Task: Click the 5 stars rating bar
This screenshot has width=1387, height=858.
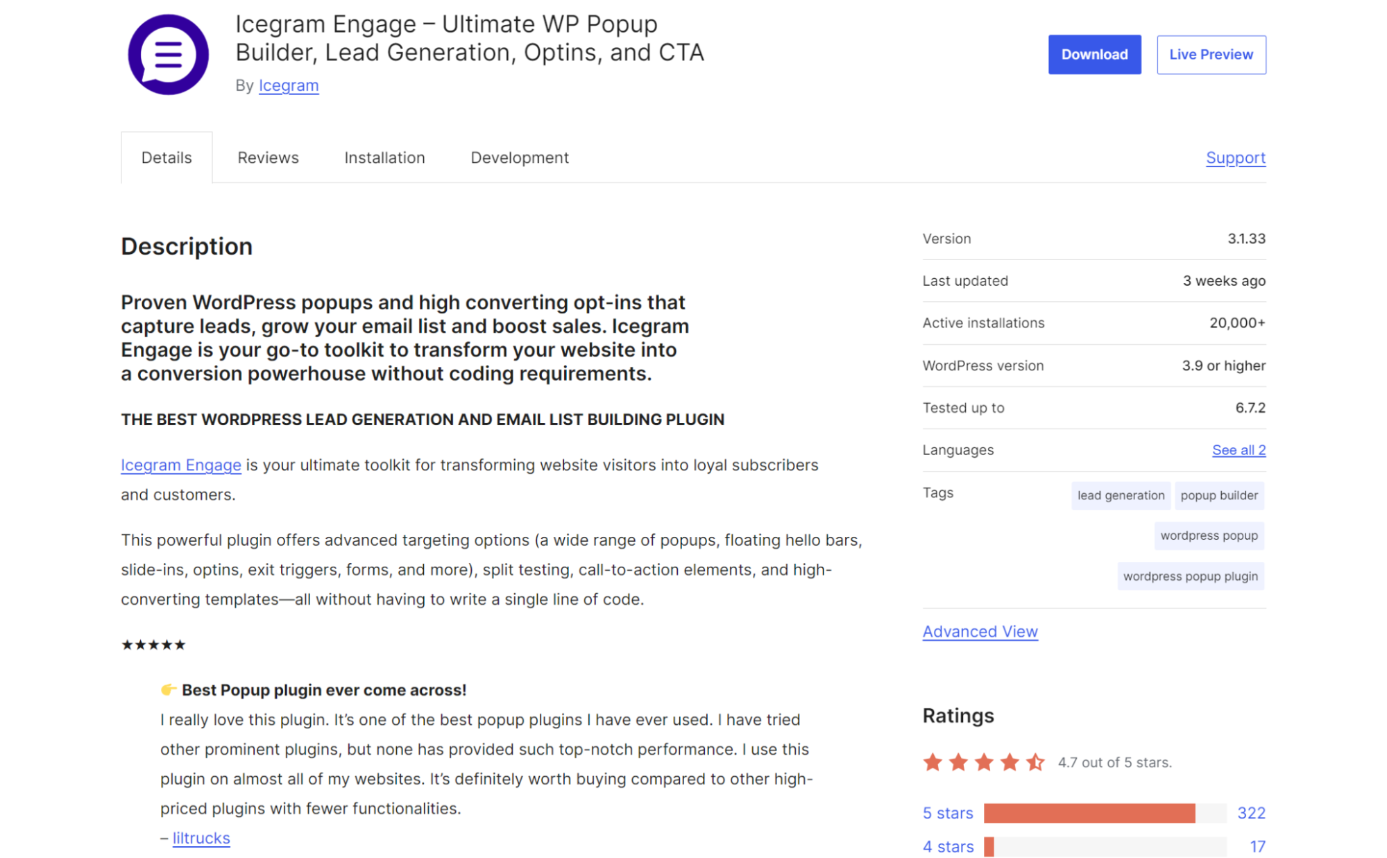Action: click(x=1105, y=813)
